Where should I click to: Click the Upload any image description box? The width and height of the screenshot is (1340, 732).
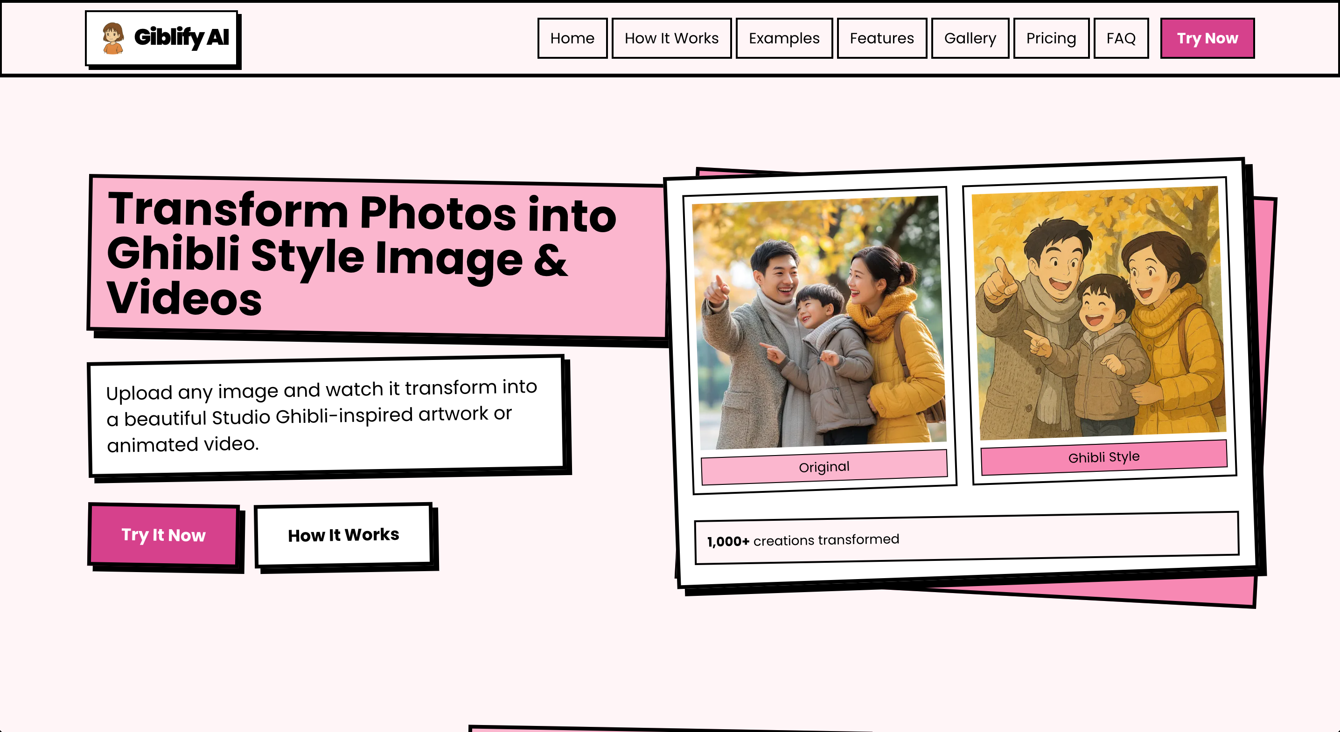[x=327, y=416]
